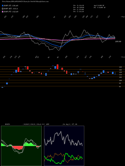Click the MACD parameters '(12,26,9)' text
125x166 pixels.
click(x=26, y=124)
